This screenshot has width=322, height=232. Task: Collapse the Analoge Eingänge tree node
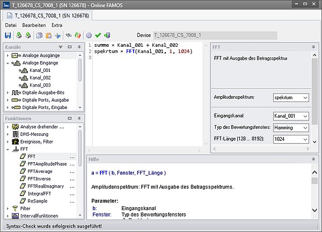click(x=9, y=63)
